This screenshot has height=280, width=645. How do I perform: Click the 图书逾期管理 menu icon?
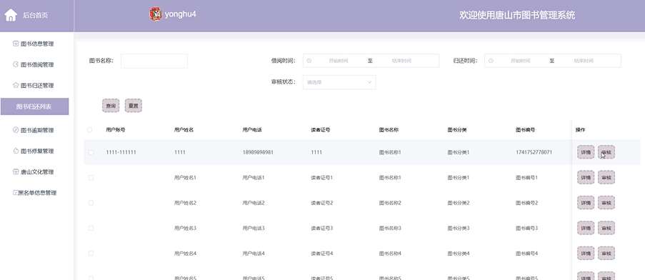click(x=16, y=130)
